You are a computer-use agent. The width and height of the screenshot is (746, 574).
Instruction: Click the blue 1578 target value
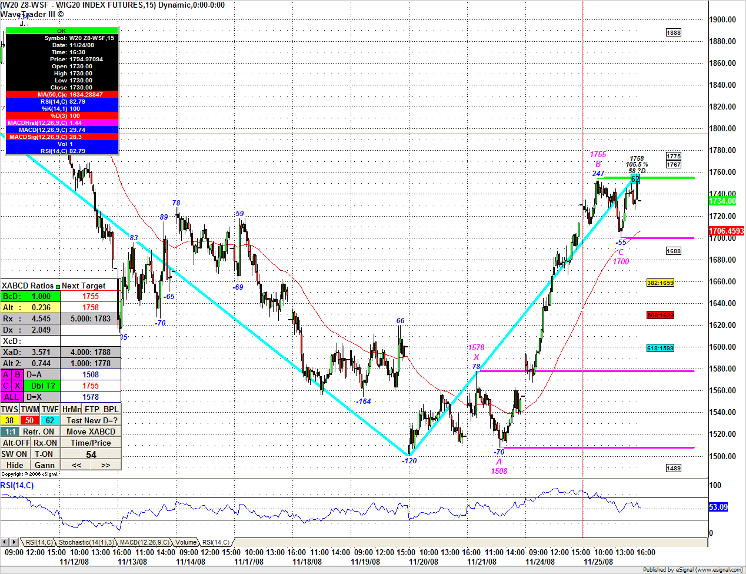pos(91,397)
